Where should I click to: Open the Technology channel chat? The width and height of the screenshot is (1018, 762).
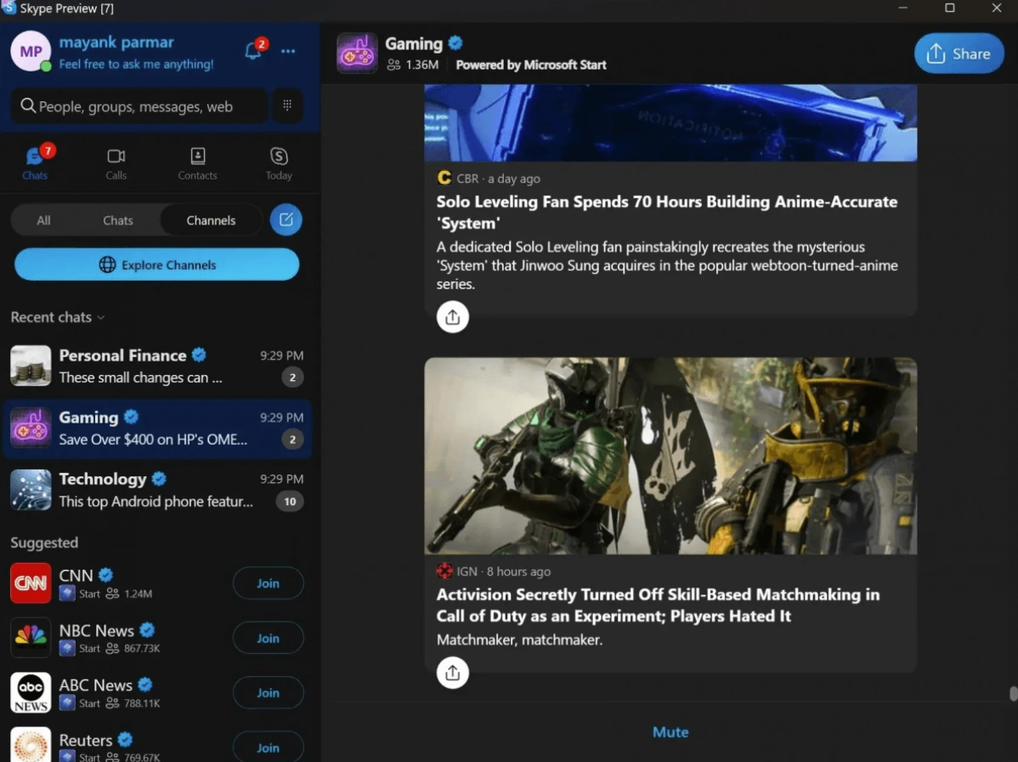click(x=157, y=490)
